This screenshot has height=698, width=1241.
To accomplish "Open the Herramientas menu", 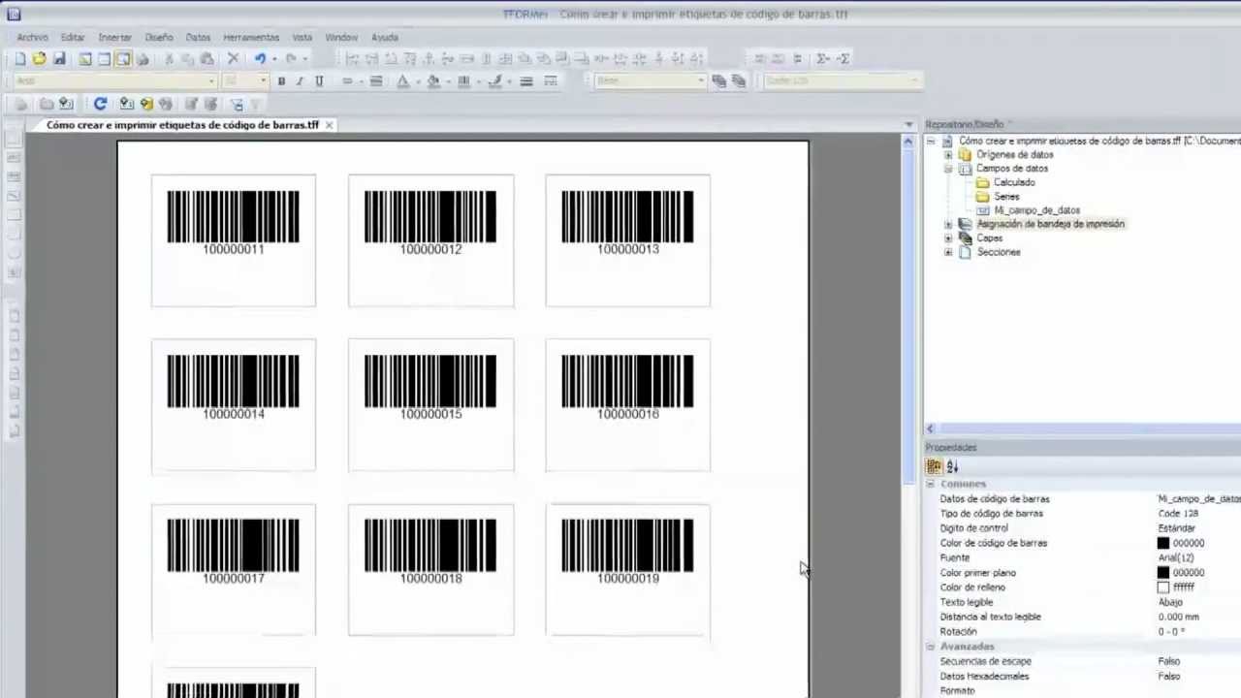I will point(251,38).
